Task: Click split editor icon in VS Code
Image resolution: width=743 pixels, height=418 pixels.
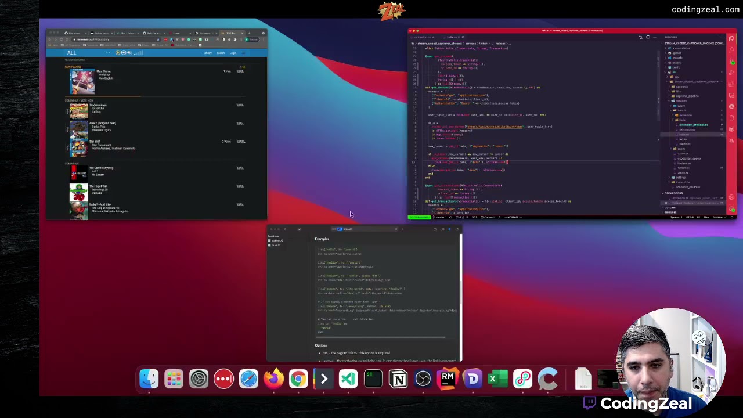Action: (648, 37)
